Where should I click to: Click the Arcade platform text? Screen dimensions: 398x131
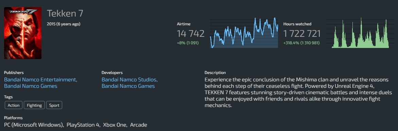pyautogui.click(x=139, y=125)
